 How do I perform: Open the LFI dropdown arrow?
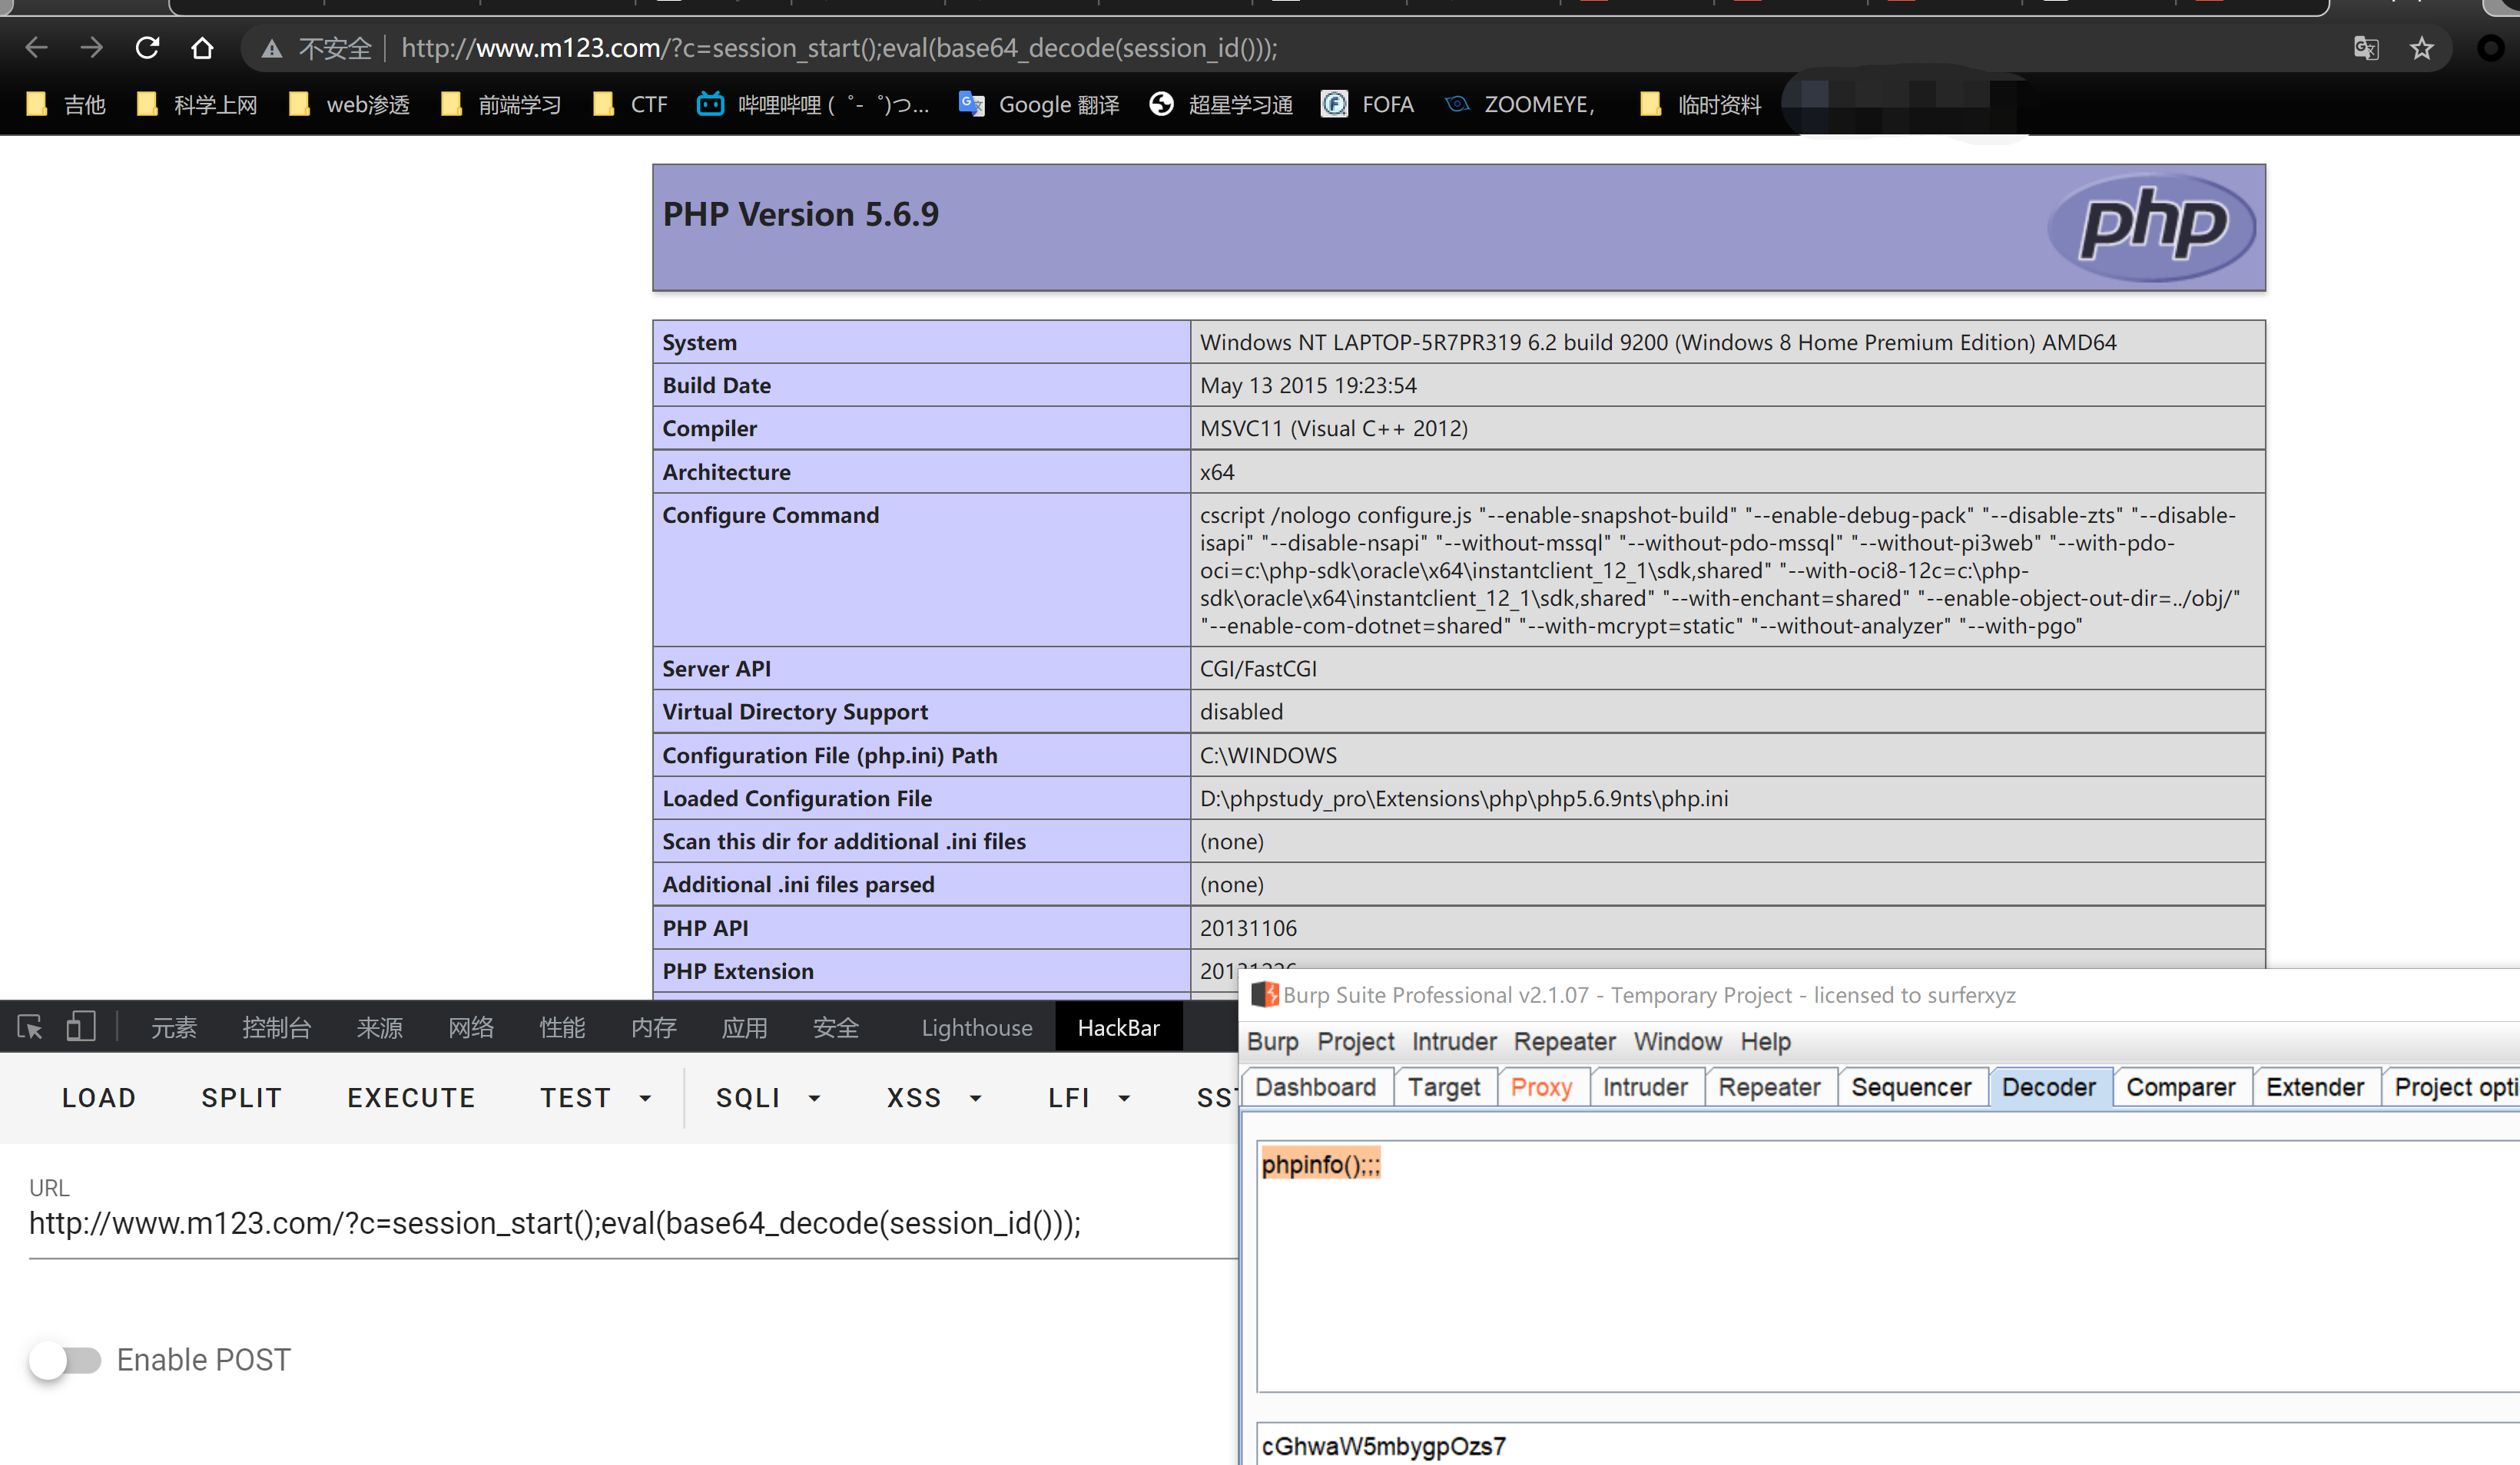coord(1124,1098)
